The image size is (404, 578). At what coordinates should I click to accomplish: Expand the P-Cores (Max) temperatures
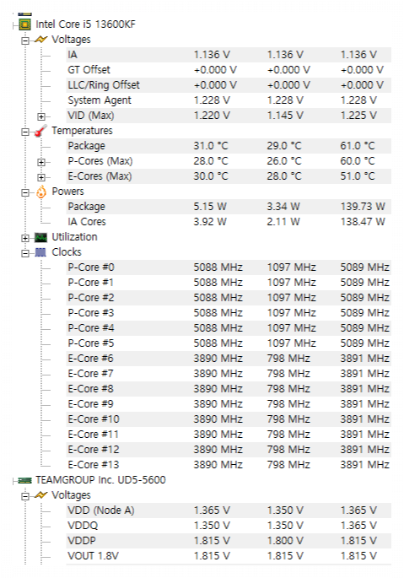pos(41,162)
